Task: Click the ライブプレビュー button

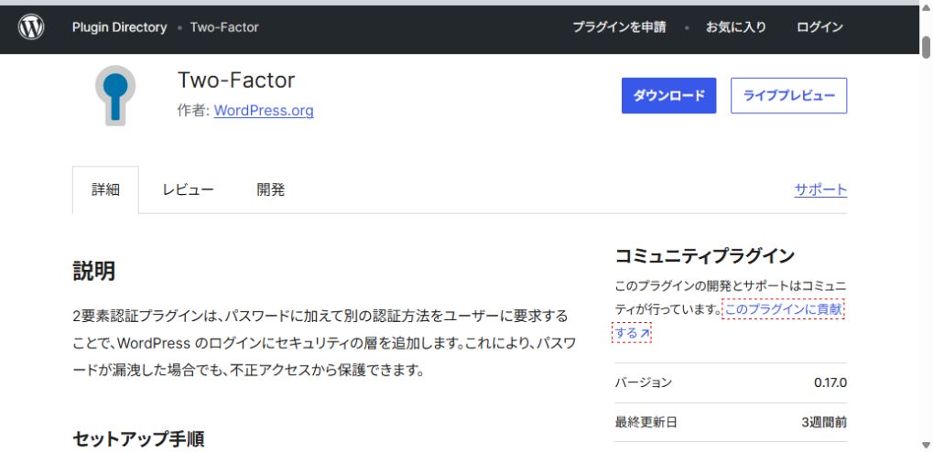Action: pos(789,95)
